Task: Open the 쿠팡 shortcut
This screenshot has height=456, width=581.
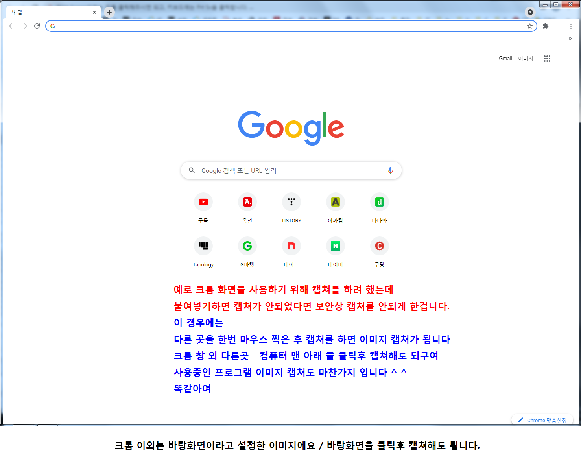Action: (x=380, y=253)
